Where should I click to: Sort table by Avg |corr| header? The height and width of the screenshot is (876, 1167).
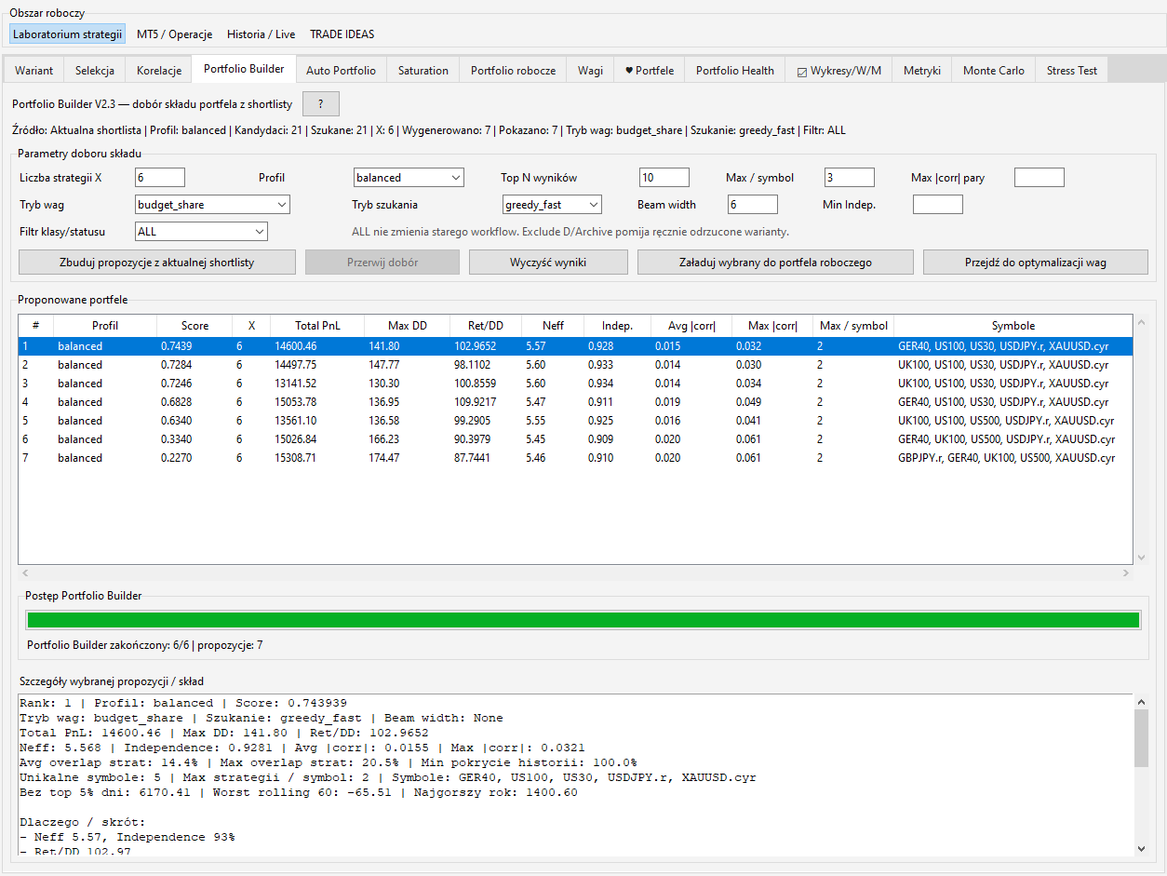click(x=691, y=326)
